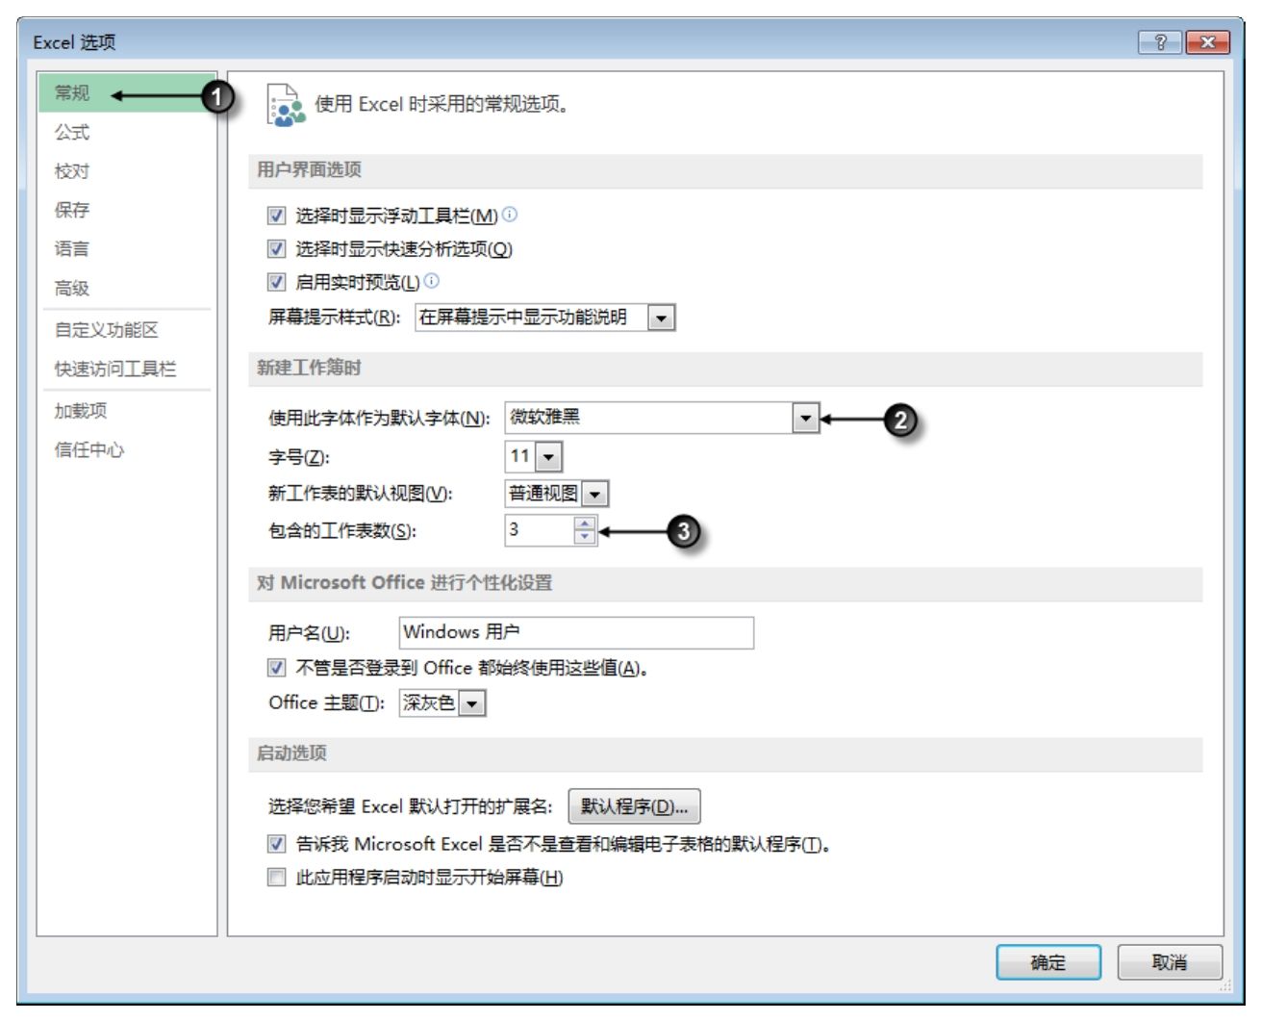Toggle 不管是否登录到 Office 都始终使用这些值
1261x1021 pixels.
pos(277,668)
